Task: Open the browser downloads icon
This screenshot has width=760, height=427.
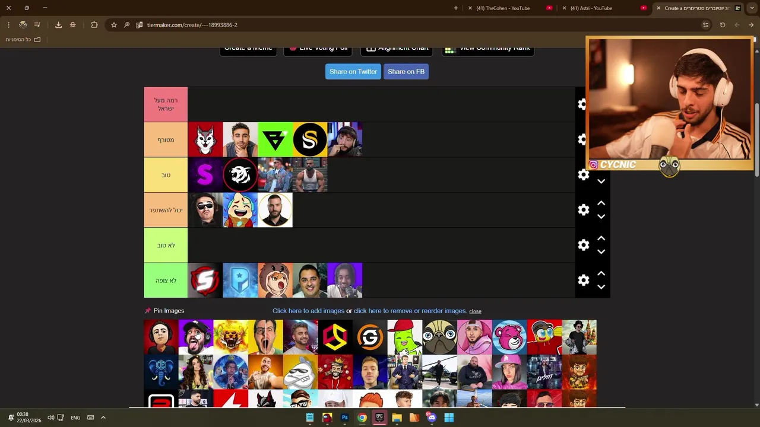Action: click(58, 25)
